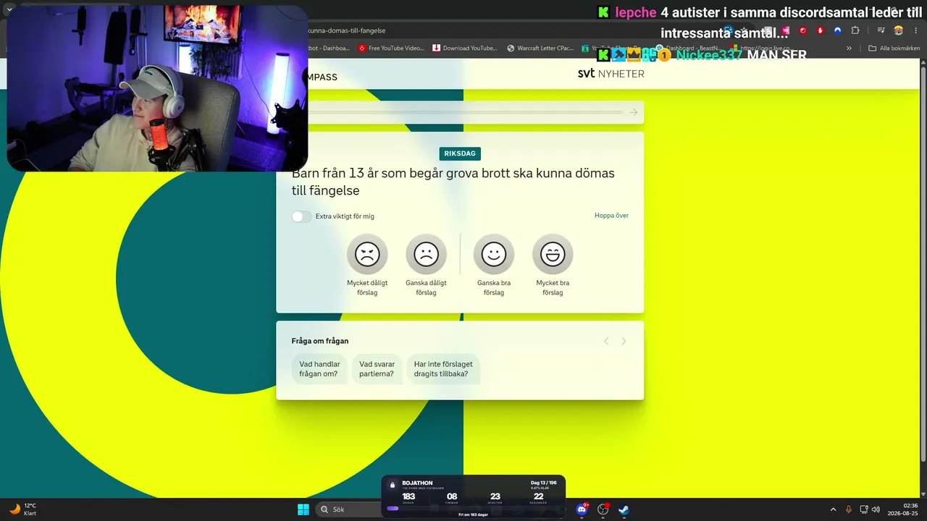Click Vad svarar partierna? button
This screenshot has height=521, width=927.
(377, 369)
